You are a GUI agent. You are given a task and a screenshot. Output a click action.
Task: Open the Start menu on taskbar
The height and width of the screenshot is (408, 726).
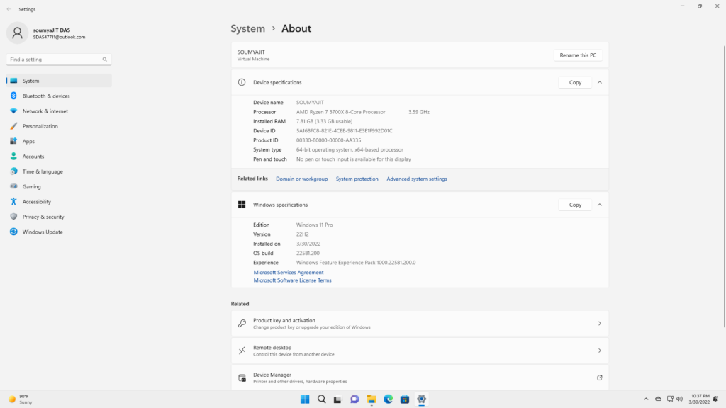pos(305,399)
